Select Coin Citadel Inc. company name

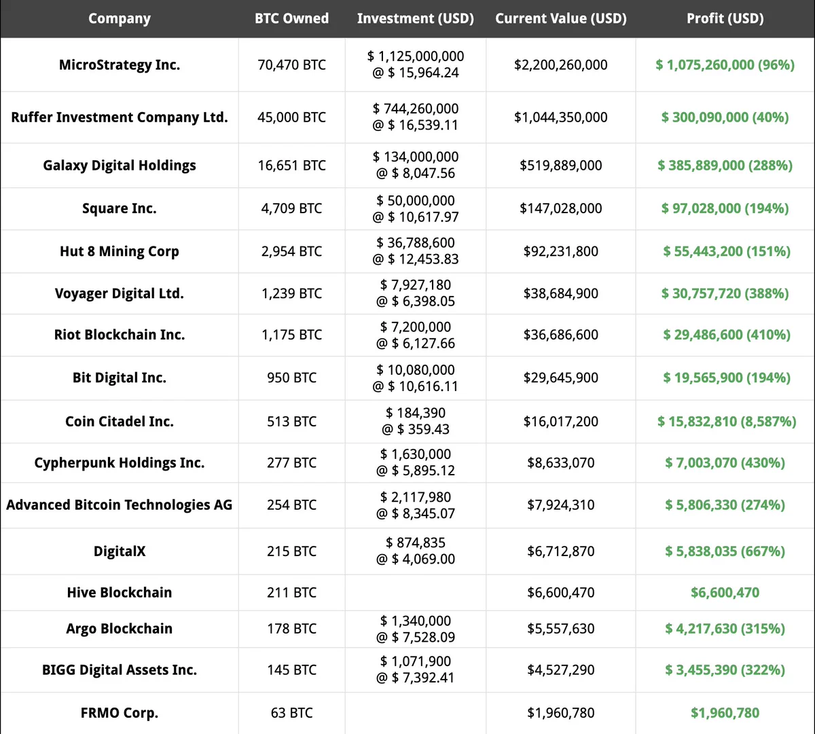(120, 422)
